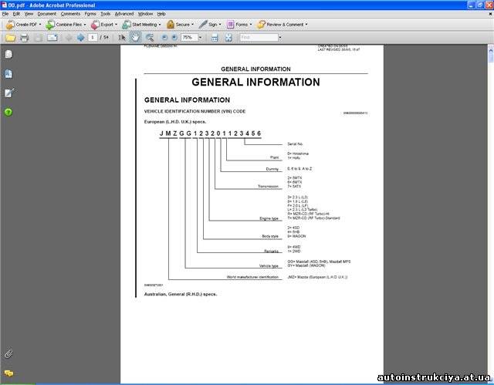Go to previous page arrow
494x385 pixels.
click(69, 38)
